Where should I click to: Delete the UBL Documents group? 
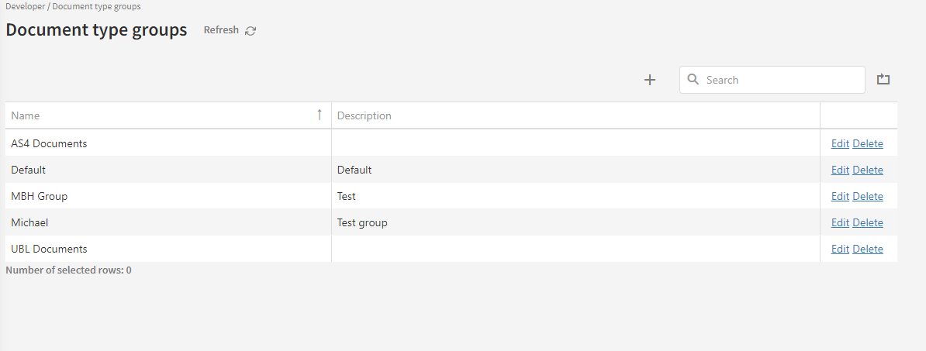868,249
